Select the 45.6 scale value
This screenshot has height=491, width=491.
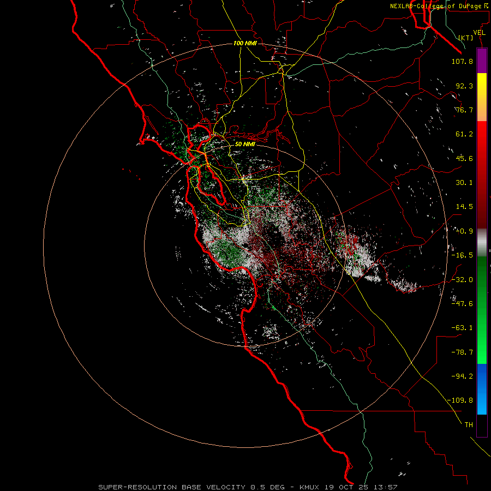(x=464, y=158)
